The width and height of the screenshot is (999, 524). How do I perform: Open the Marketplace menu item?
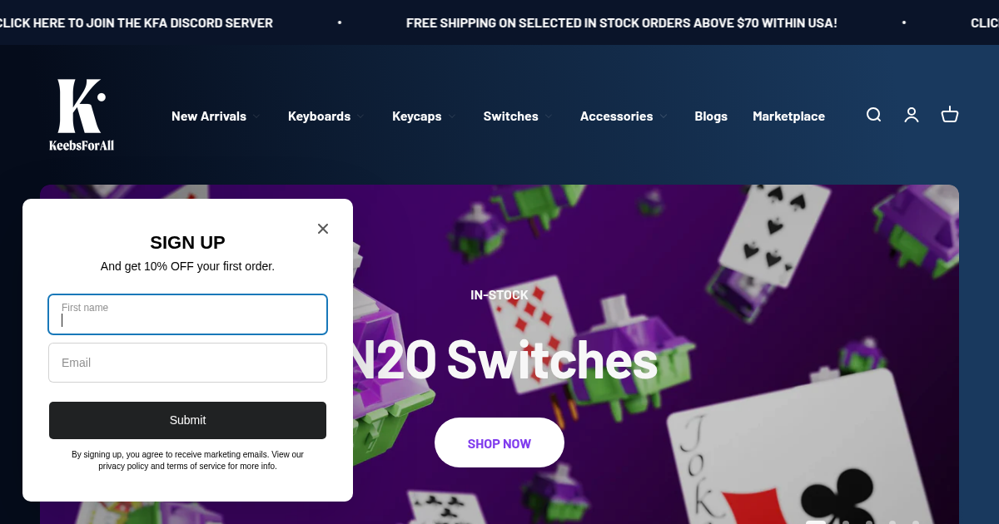[788, 116]
